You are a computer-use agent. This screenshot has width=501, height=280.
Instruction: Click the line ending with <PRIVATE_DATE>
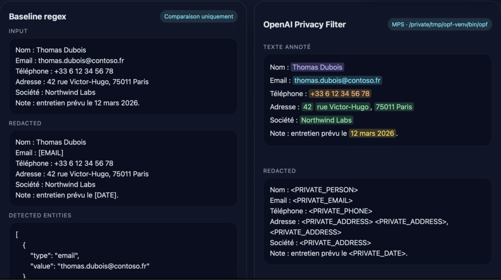[339, 254]
